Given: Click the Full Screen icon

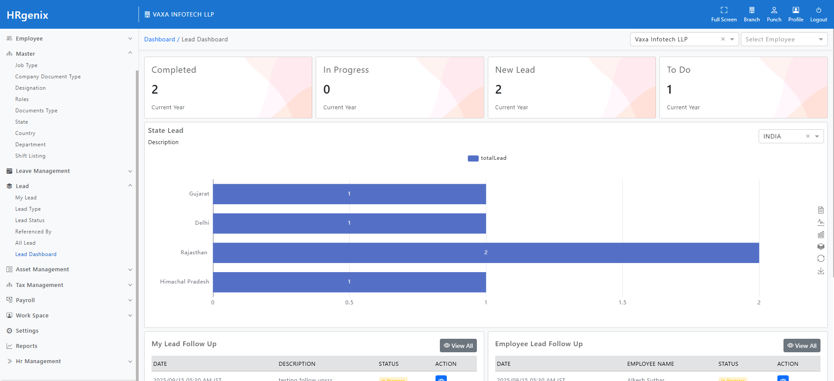Looking at the screenshot, I should pyautogui.click(x=724, y=10).
